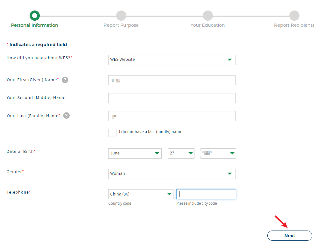The width and height of the screenshot is (324, 242).
Task: Click the Report Purpose step circle
Action: (x=121, y=15)
